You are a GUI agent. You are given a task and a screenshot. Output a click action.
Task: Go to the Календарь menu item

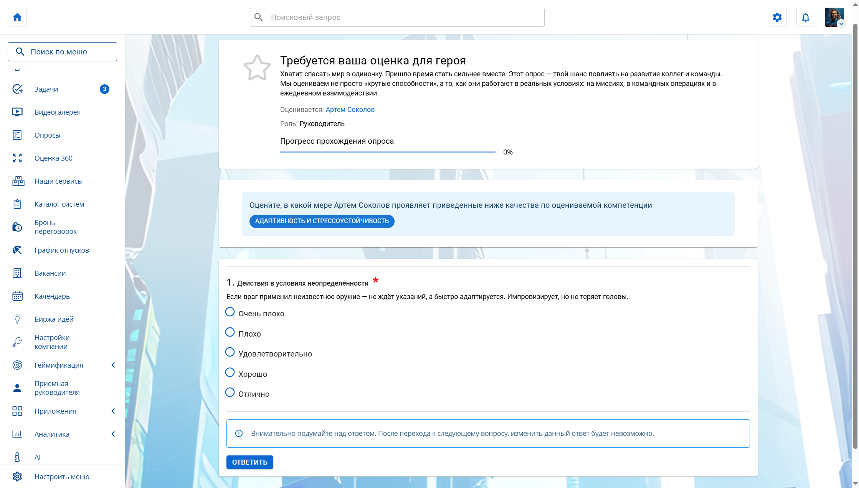pos(52,296)
